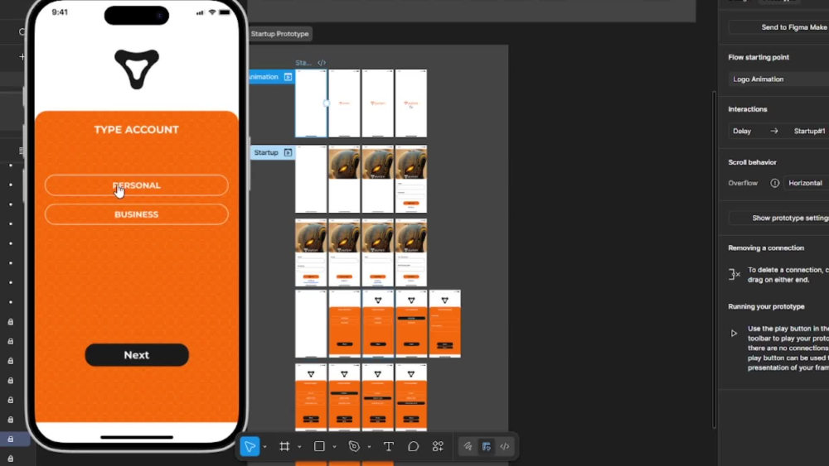Select the Move tool in bottom toolbar
829x466 pixels.
(x=250, y=446)
